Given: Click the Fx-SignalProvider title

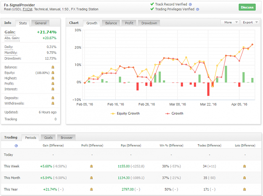Looking at the screenshot, I should tap(19, 5).
